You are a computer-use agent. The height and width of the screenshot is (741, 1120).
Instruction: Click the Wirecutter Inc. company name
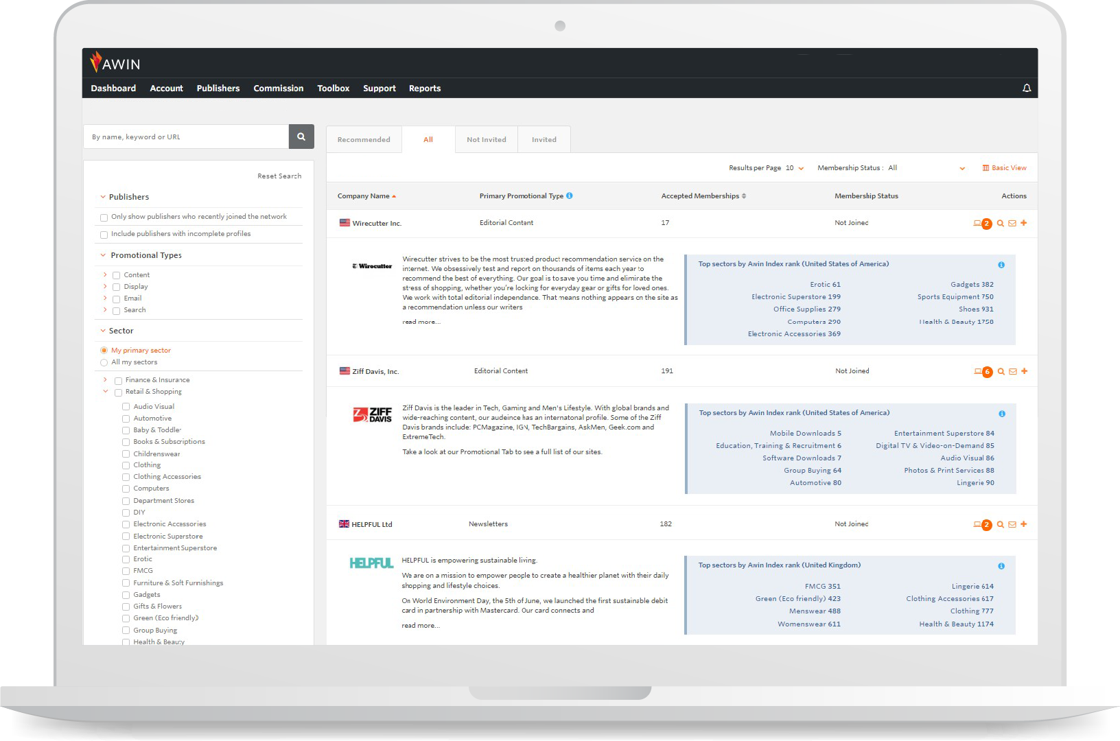pos(377,224)
